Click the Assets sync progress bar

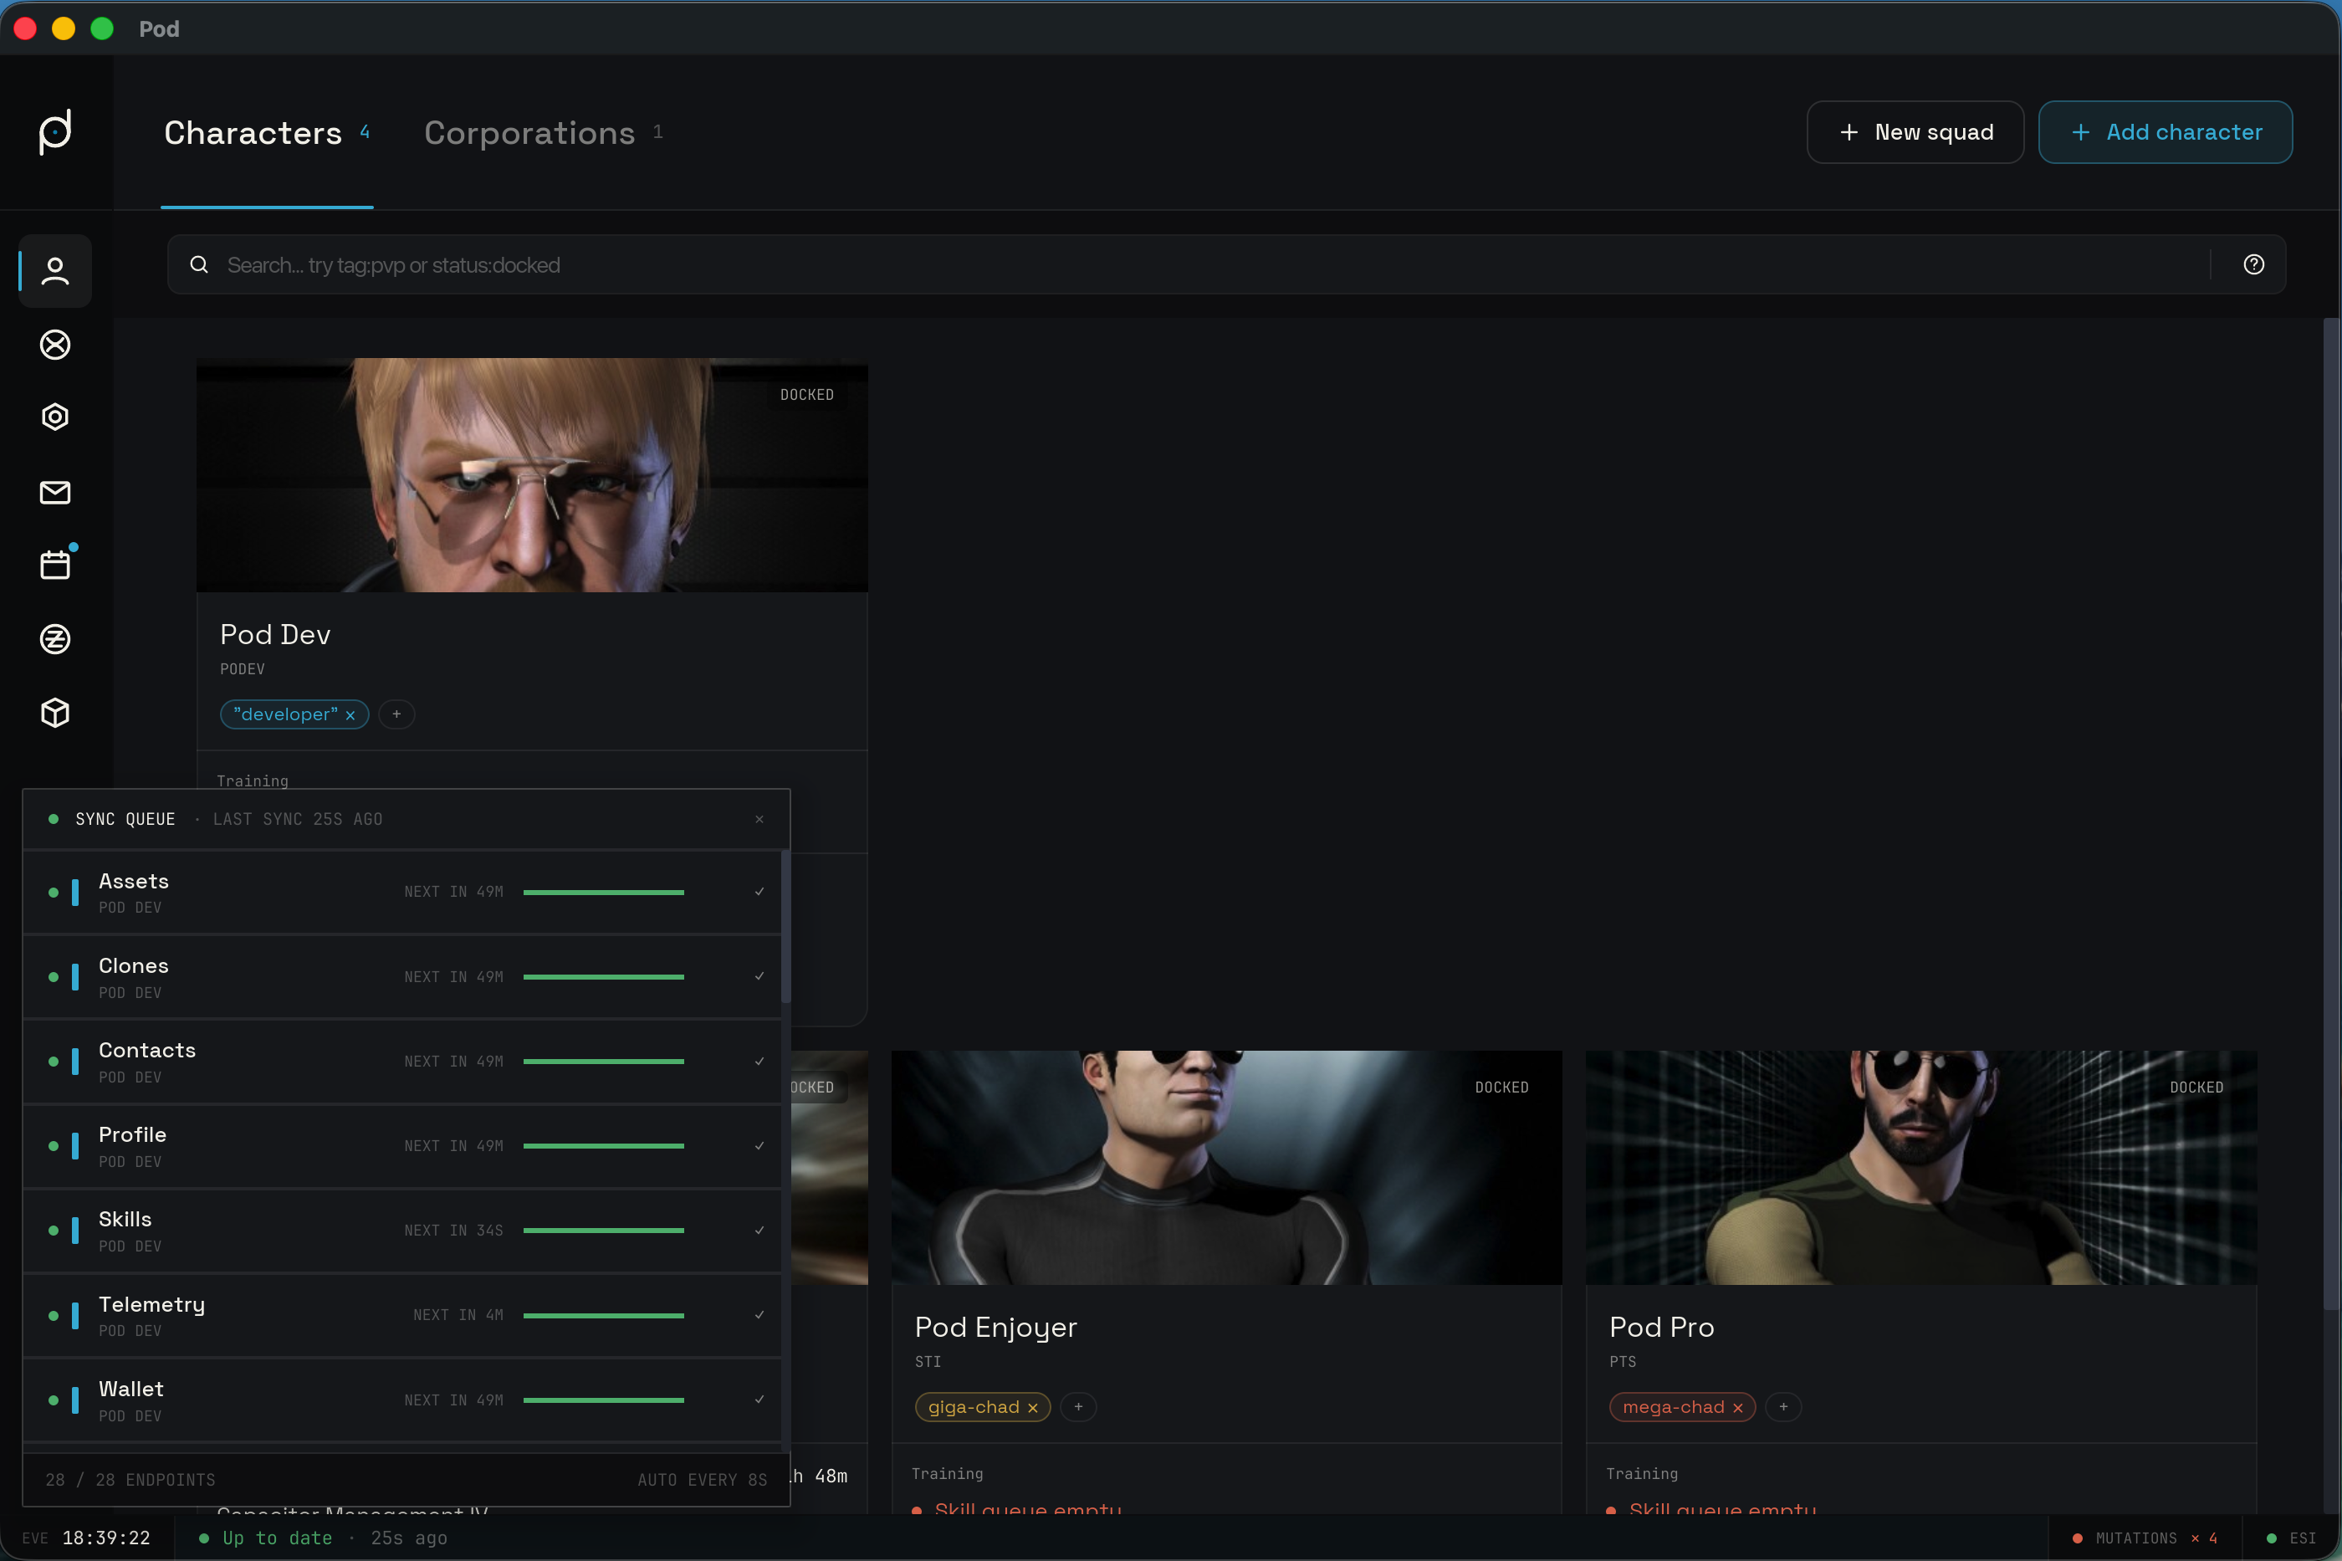pyautogui.click(x=603, y=892)
